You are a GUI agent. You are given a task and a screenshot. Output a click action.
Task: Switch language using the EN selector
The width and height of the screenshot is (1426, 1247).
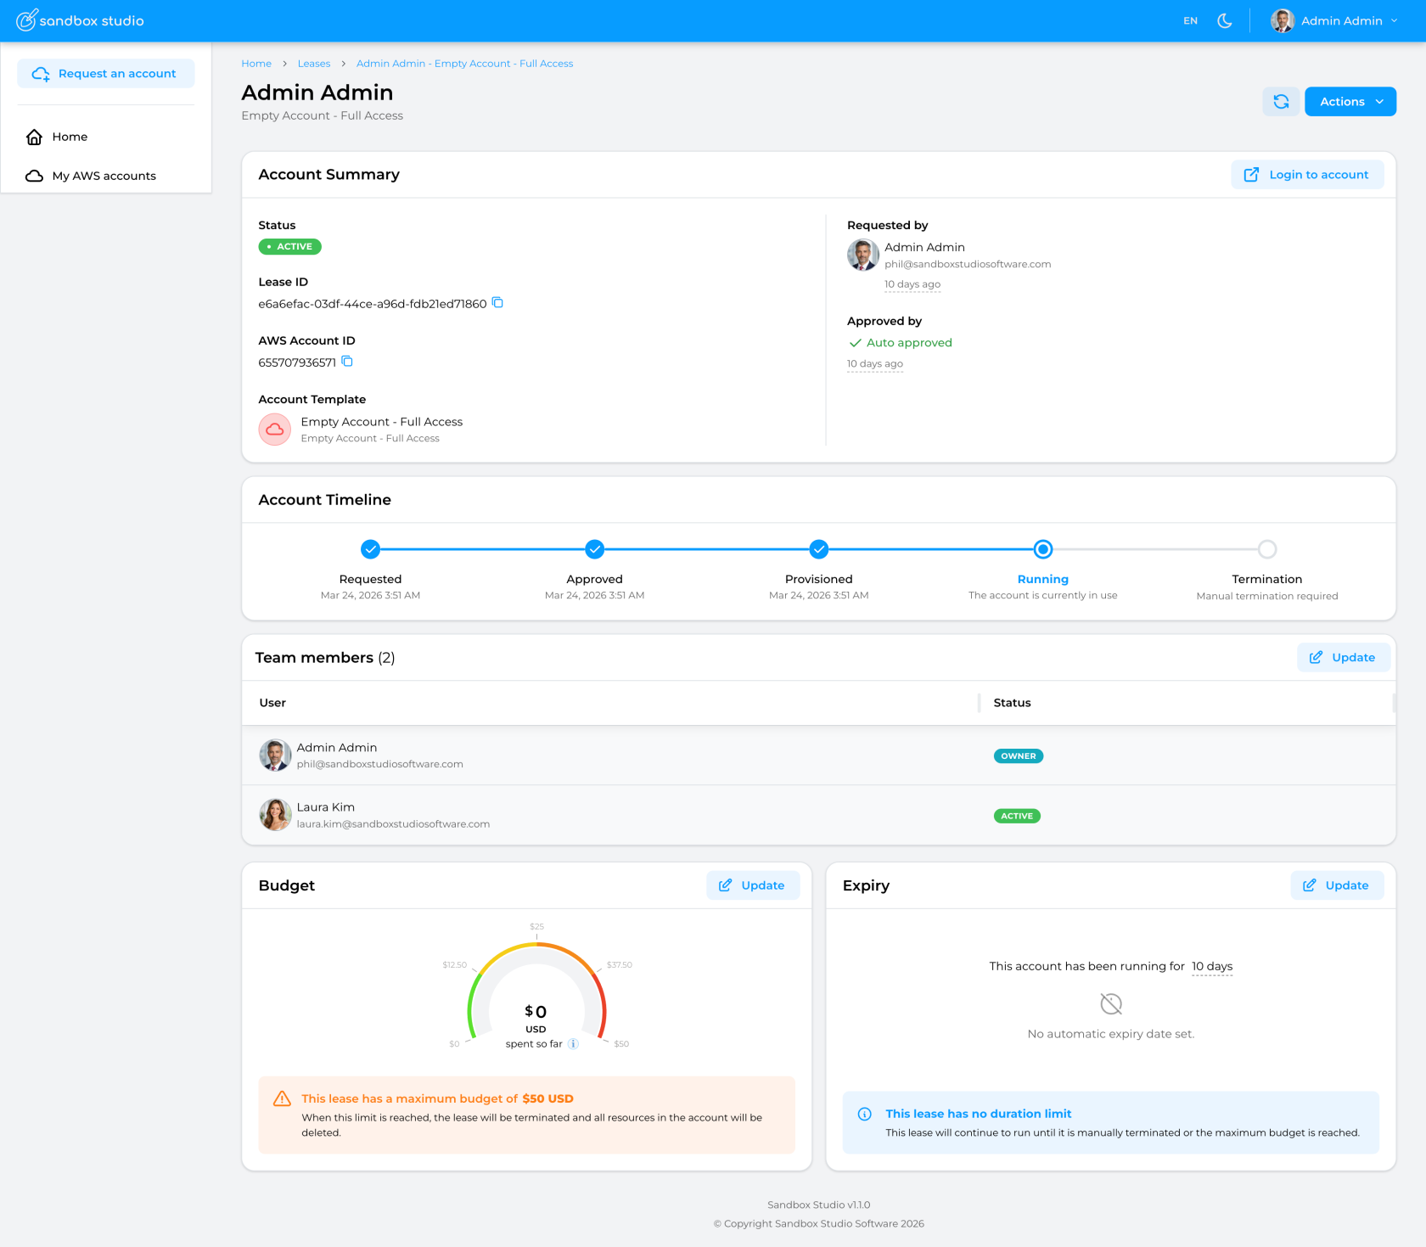1190,20
